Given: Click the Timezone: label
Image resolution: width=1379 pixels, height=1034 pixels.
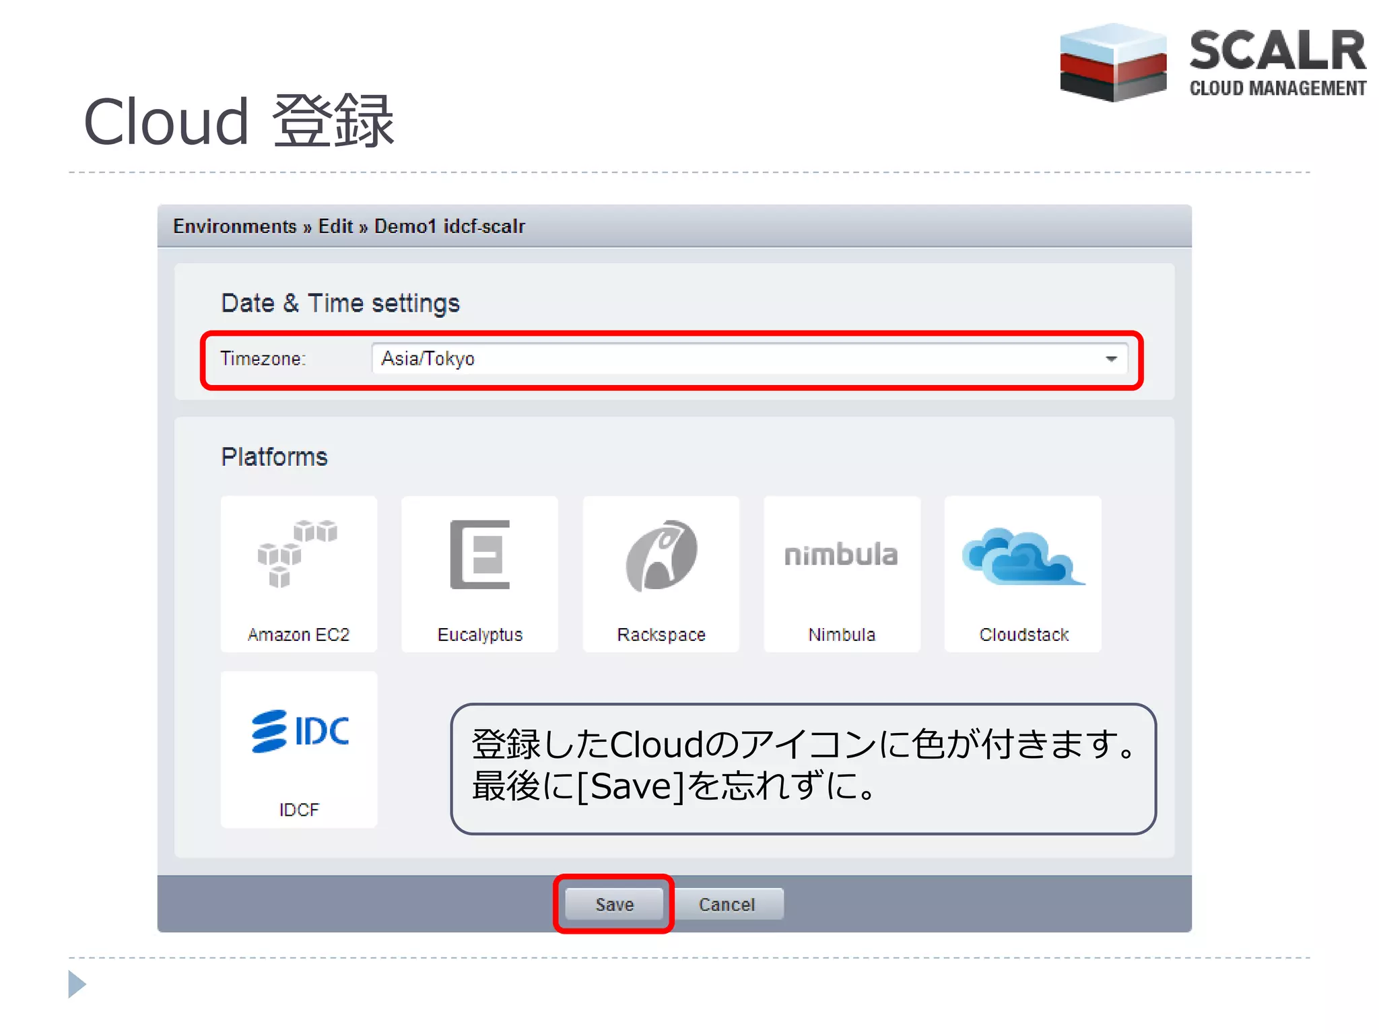Looking at the screenshot, I should pos(263,359).
